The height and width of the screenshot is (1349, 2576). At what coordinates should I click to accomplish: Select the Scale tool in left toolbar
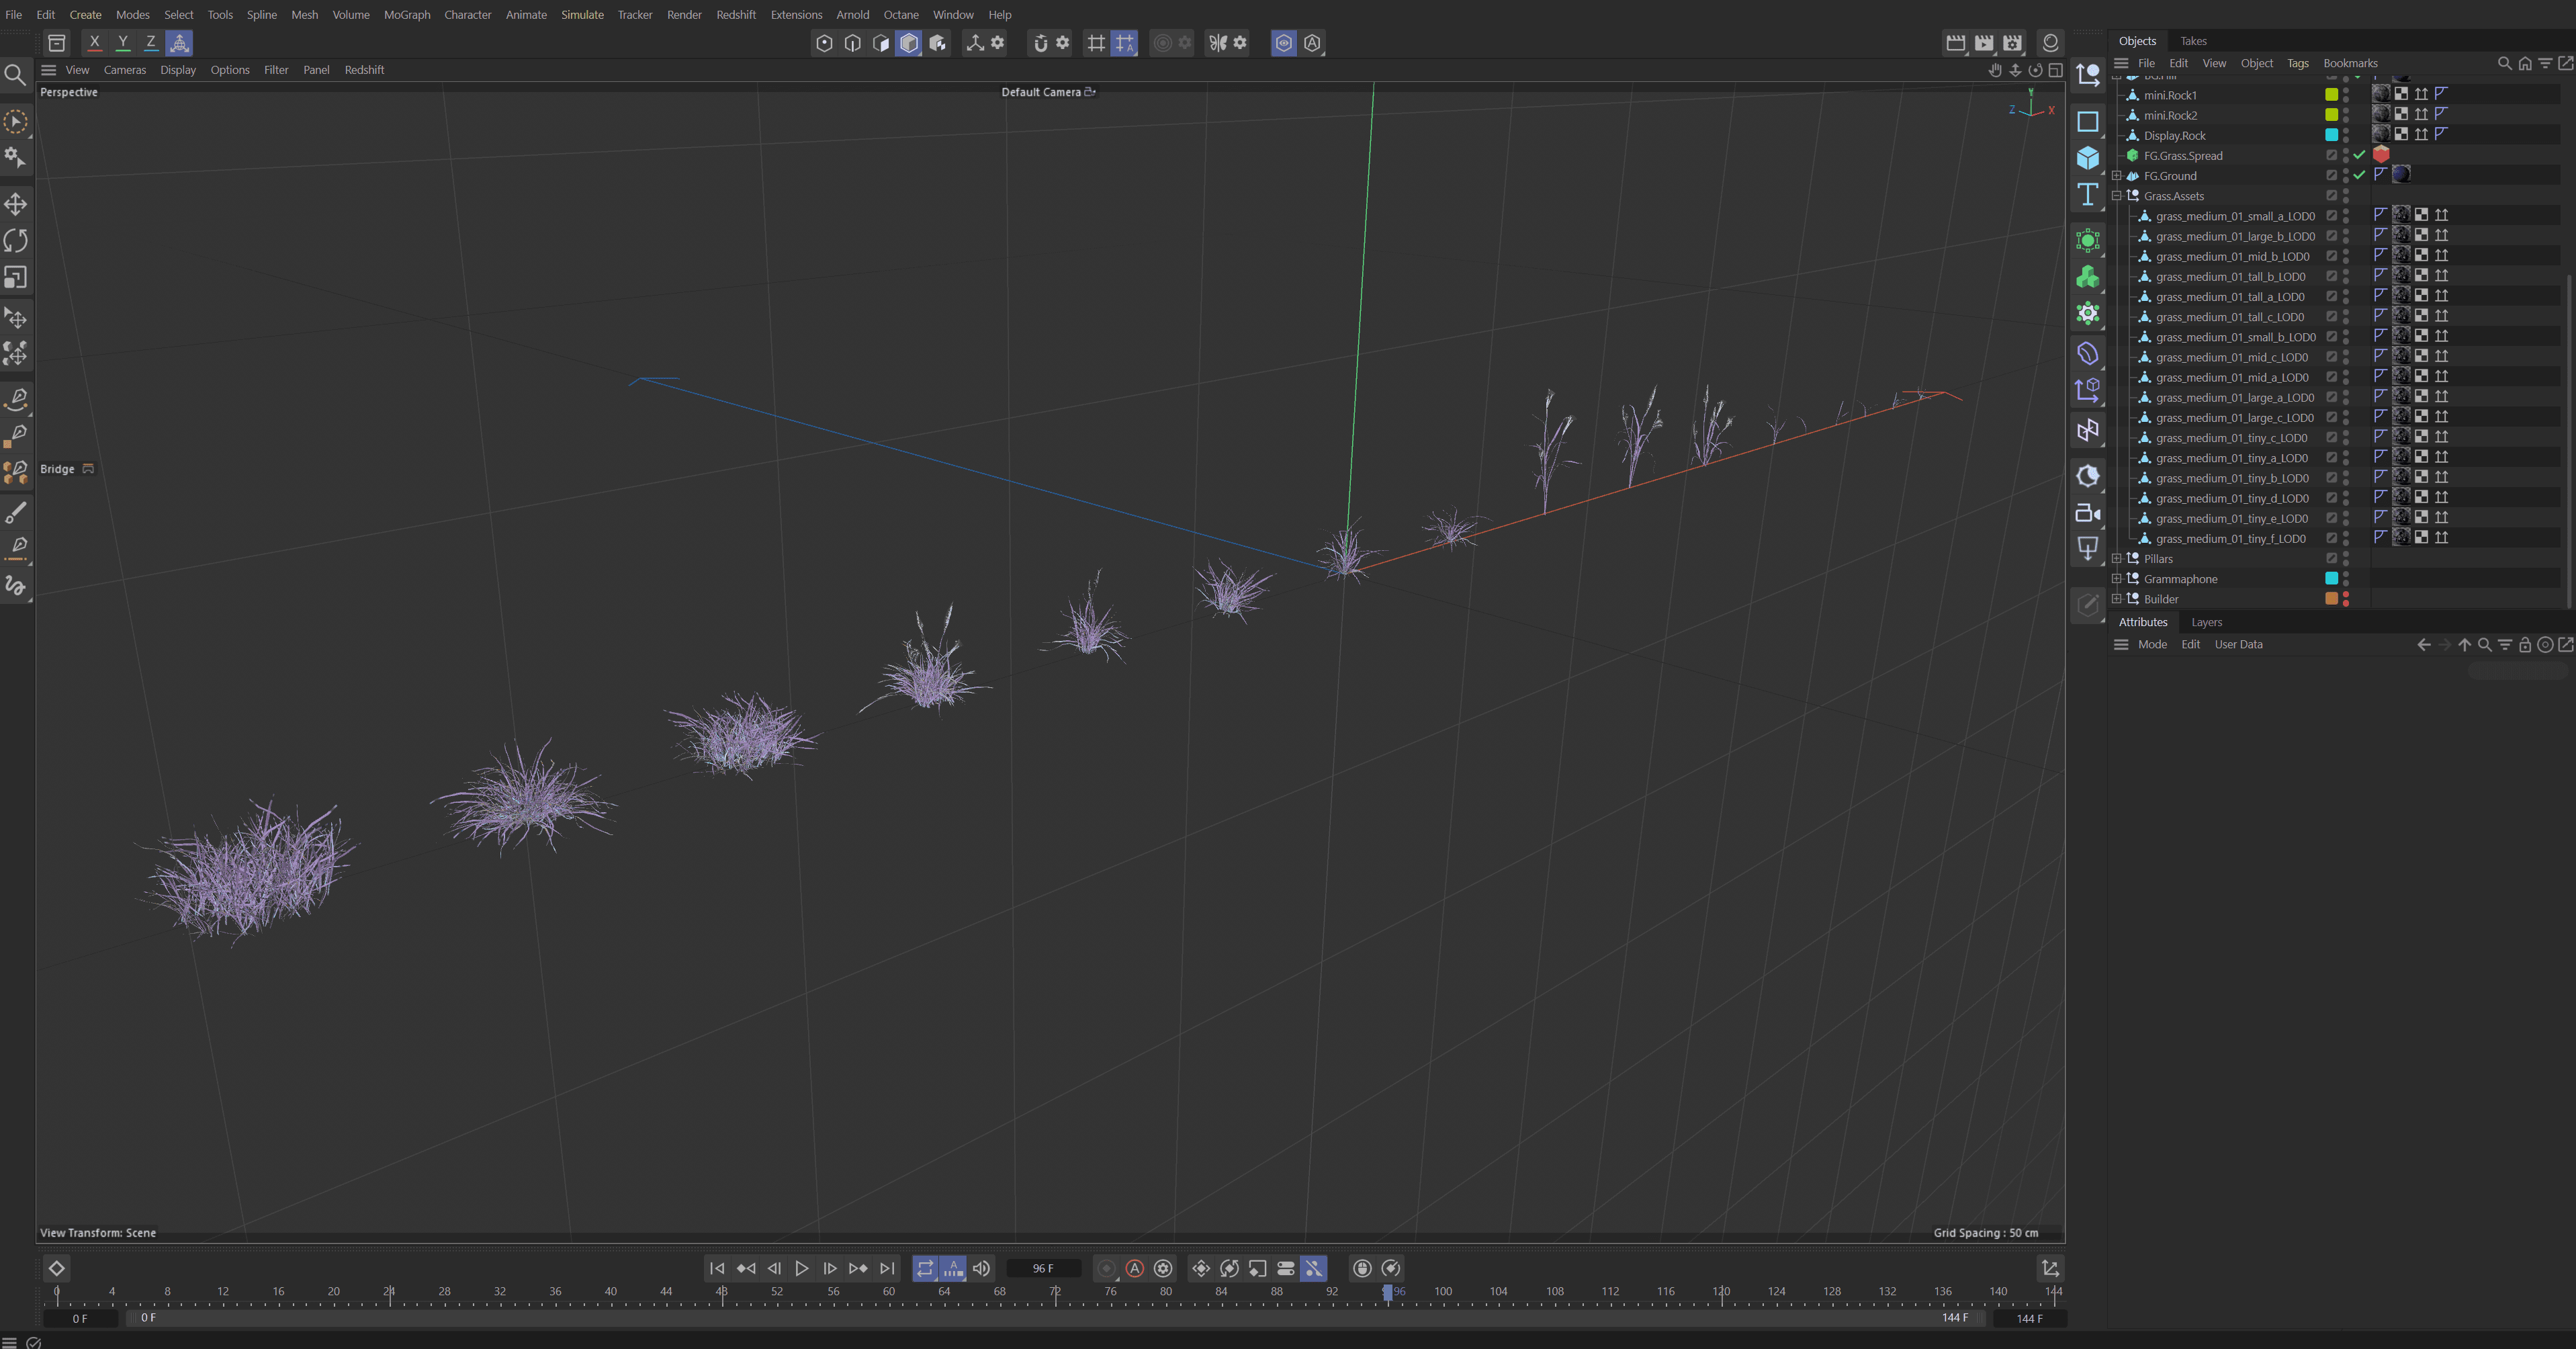point(16,277)
